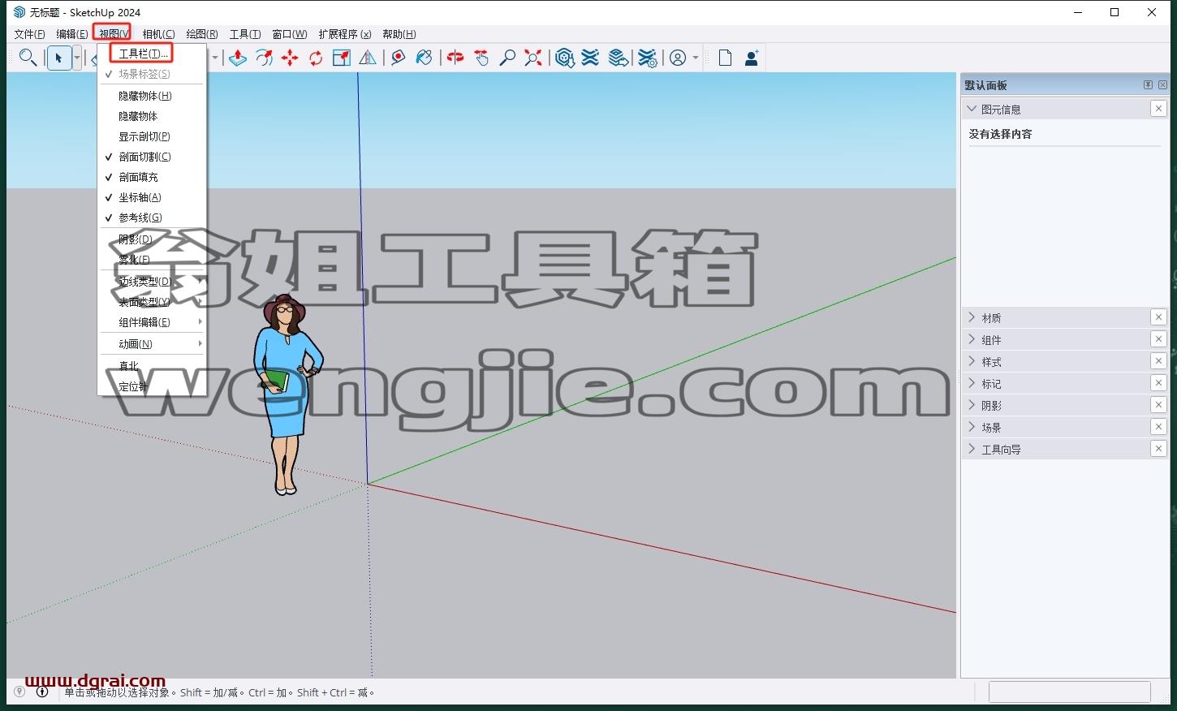Close the 材质 panel with its X
Image resolution: width=1177 pixels, height=711 pixels.
click(1158, 317)
